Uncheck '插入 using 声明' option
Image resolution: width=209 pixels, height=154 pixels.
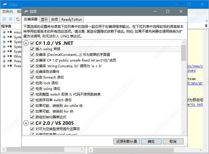point(32,49)
